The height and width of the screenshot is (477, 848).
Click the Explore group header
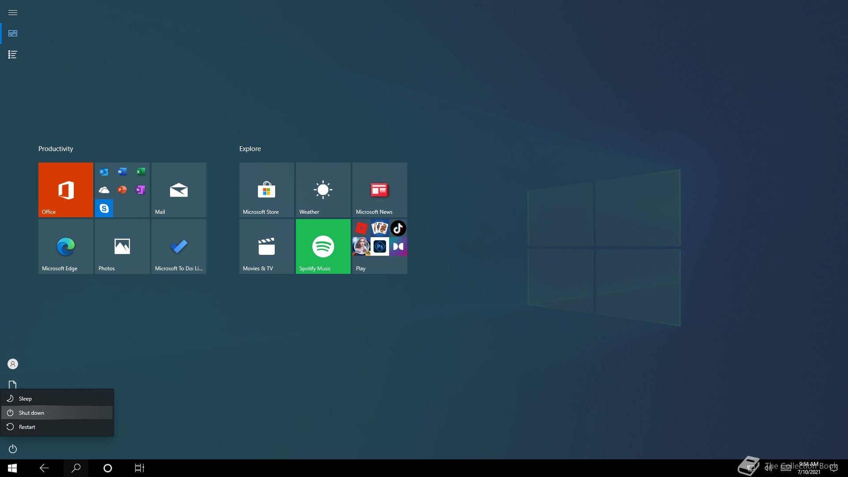point(250,149)
